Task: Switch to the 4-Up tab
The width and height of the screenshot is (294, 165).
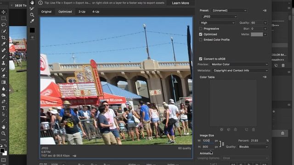Action: coord(96,11)
